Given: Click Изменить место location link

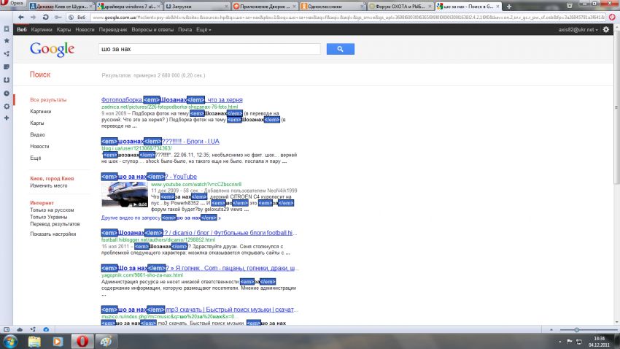Looking at the screenshot, I should tap(49, 185).
